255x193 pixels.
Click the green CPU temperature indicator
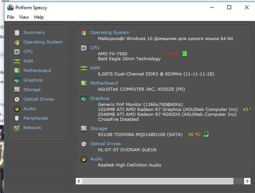pos(185,54)
